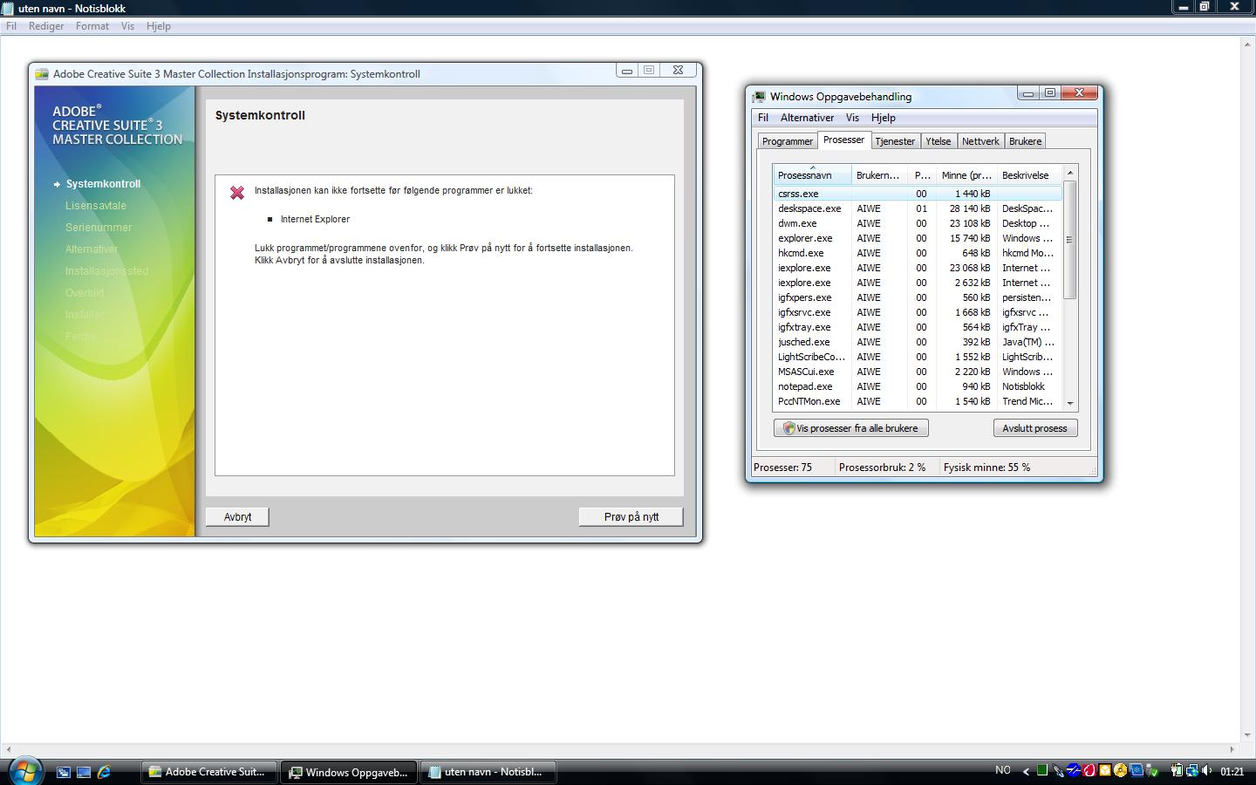Click the 01:21 taskbar clock
The image size is (1256, 785).
pyautogui.click(x=1232, y=771)
